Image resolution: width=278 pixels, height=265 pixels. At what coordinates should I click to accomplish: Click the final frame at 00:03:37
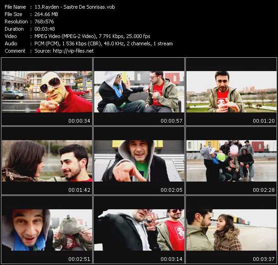(231, 230)
